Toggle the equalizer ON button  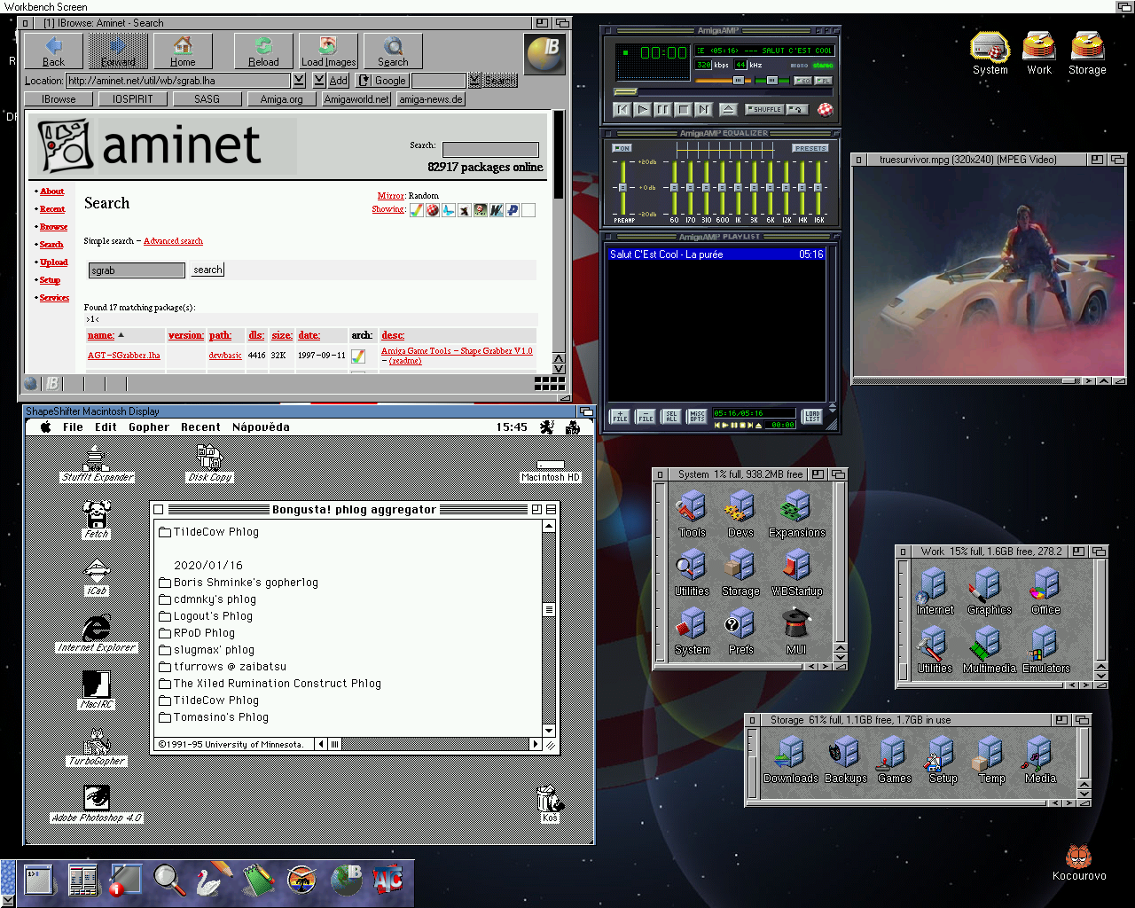[622, 148]
